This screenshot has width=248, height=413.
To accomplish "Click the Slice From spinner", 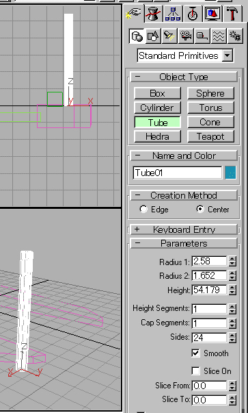I will click(x=232, y=386).
